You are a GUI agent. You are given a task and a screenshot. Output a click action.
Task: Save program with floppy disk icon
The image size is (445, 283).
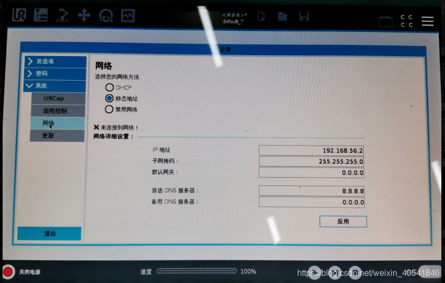(x=304, y=16)
